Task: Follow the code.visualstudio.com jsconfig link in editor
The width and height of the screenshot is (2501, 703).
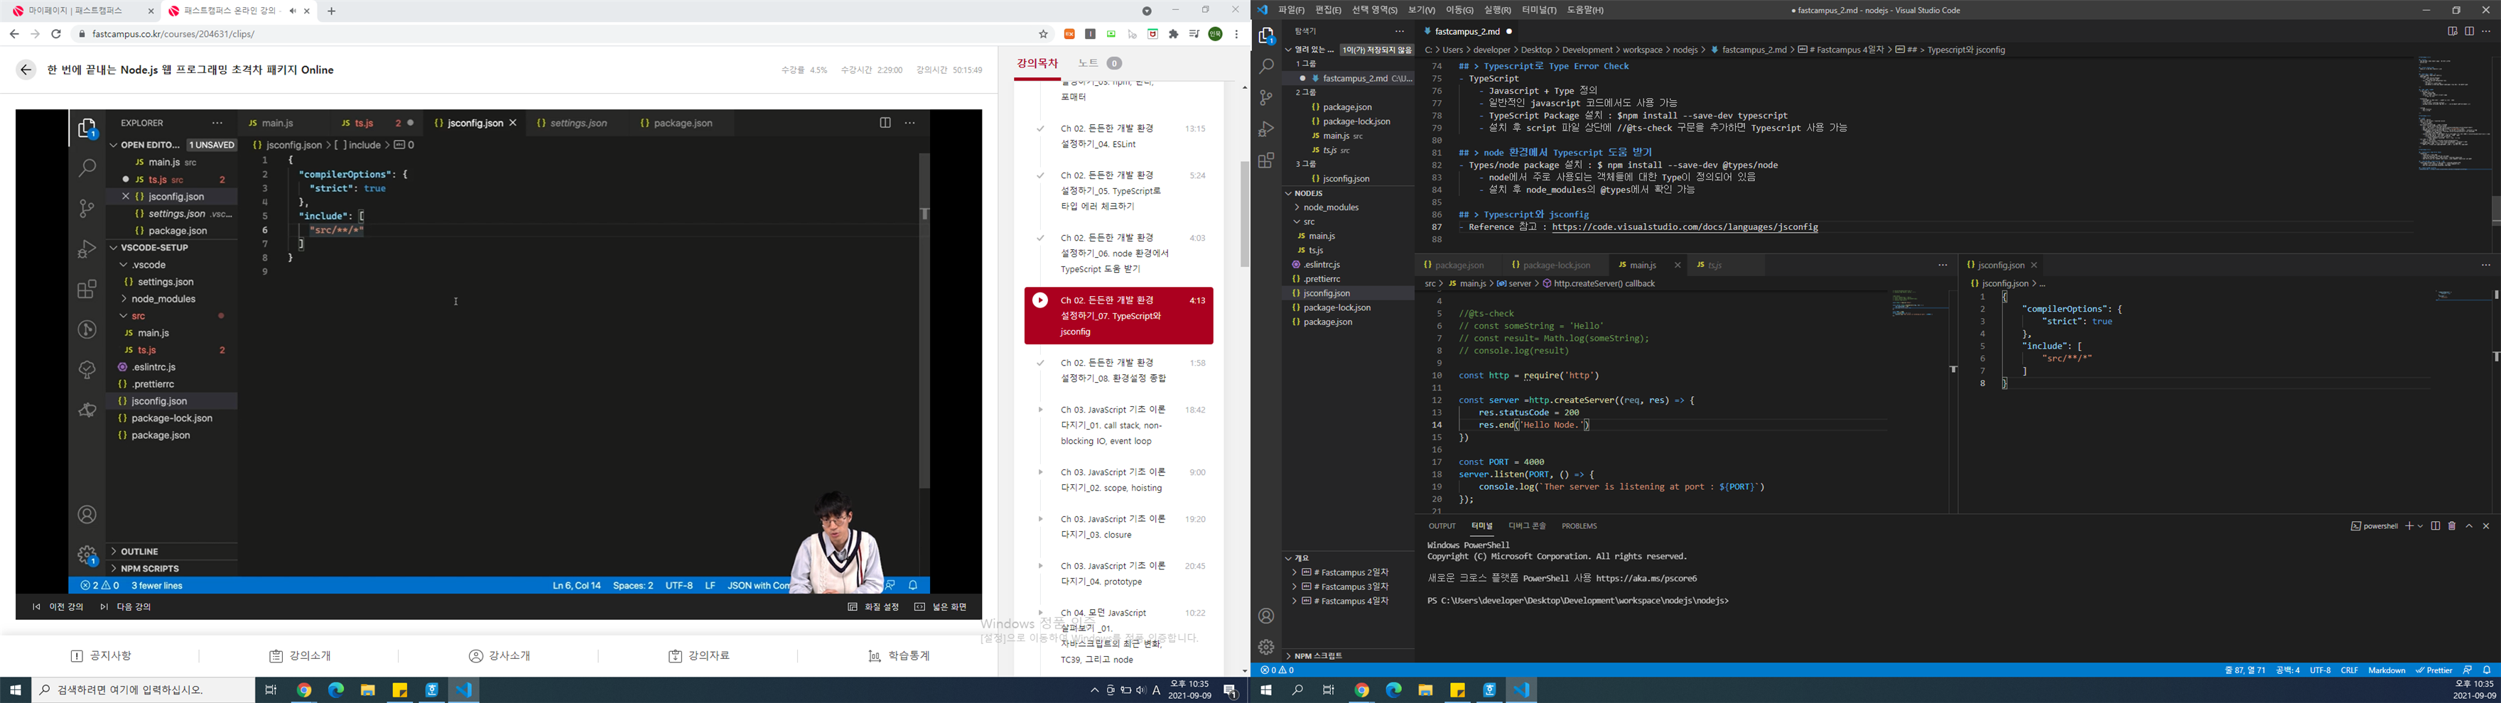Action: [x=1685, y=227]
